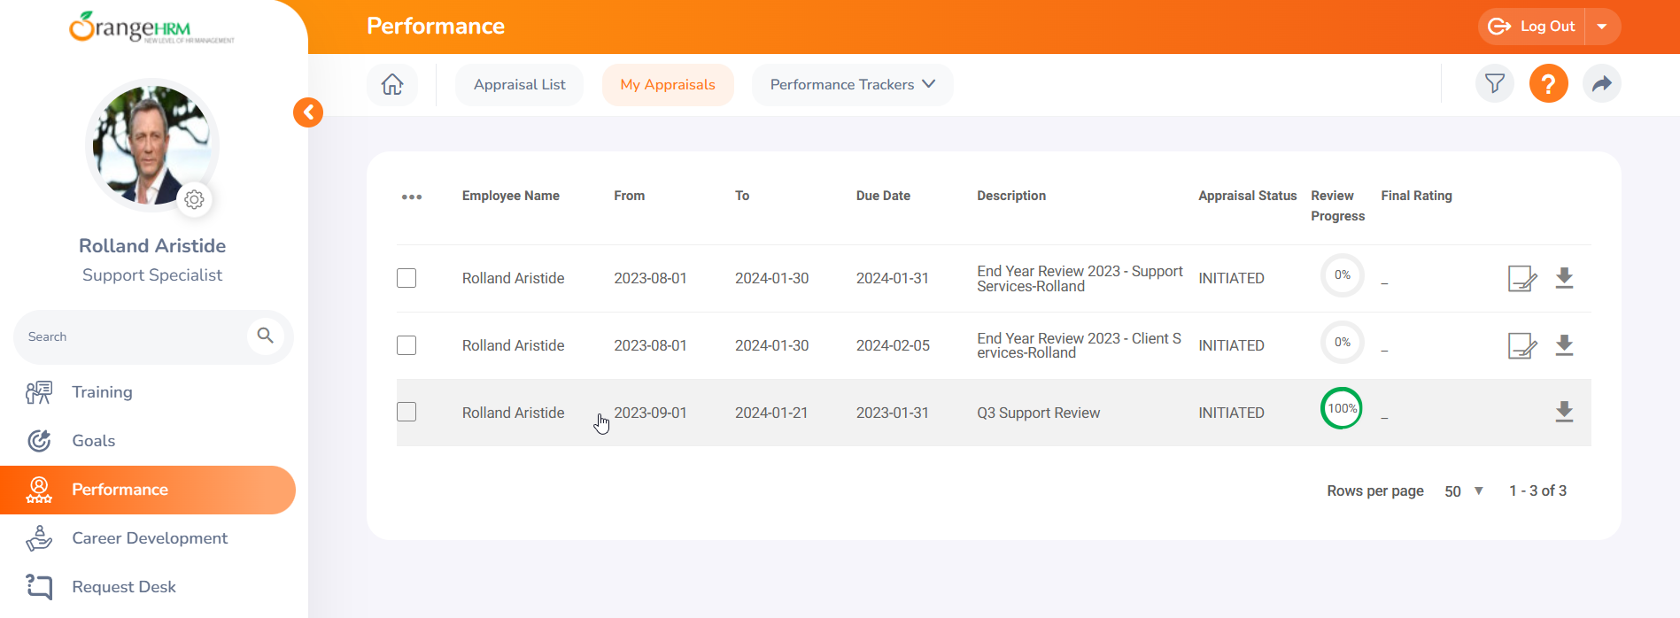Open Career Development in the sidebar menu

pos(150,538)
